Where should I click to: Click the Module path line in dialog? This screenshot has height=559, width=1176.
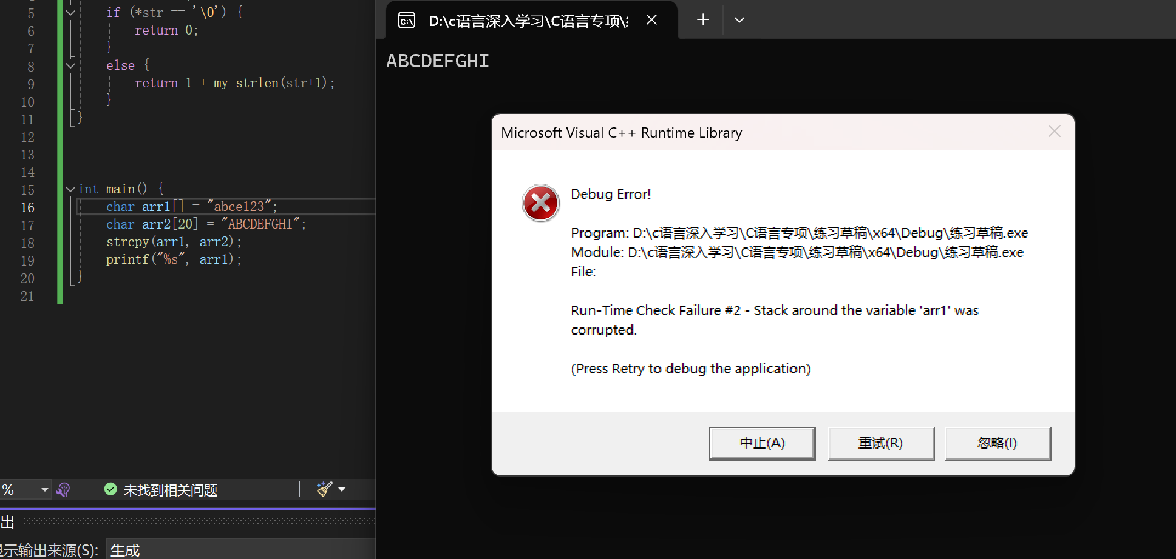click(x=797, y=252)
